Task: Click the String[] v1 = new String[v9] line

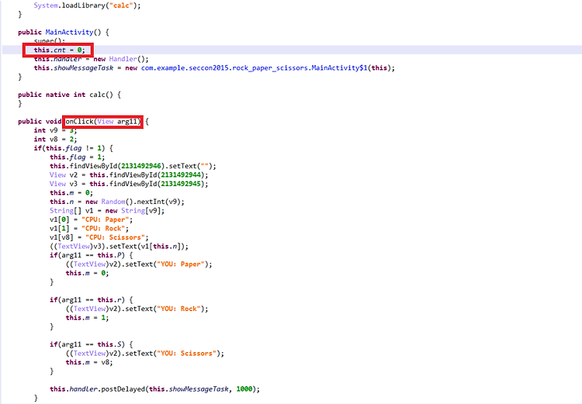Action: click(x=107, y=210)
